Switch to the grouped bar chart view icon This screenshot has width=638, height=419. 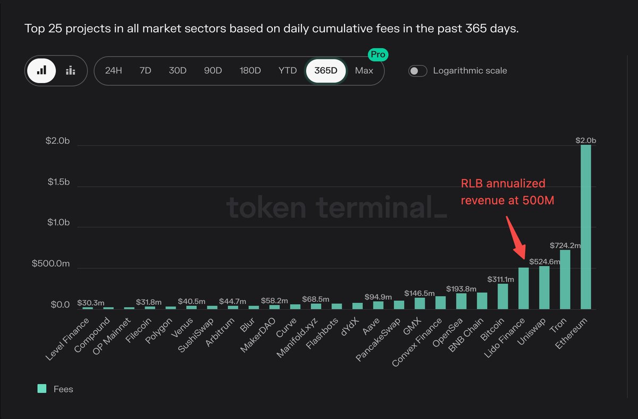click(x=70, y=71)
